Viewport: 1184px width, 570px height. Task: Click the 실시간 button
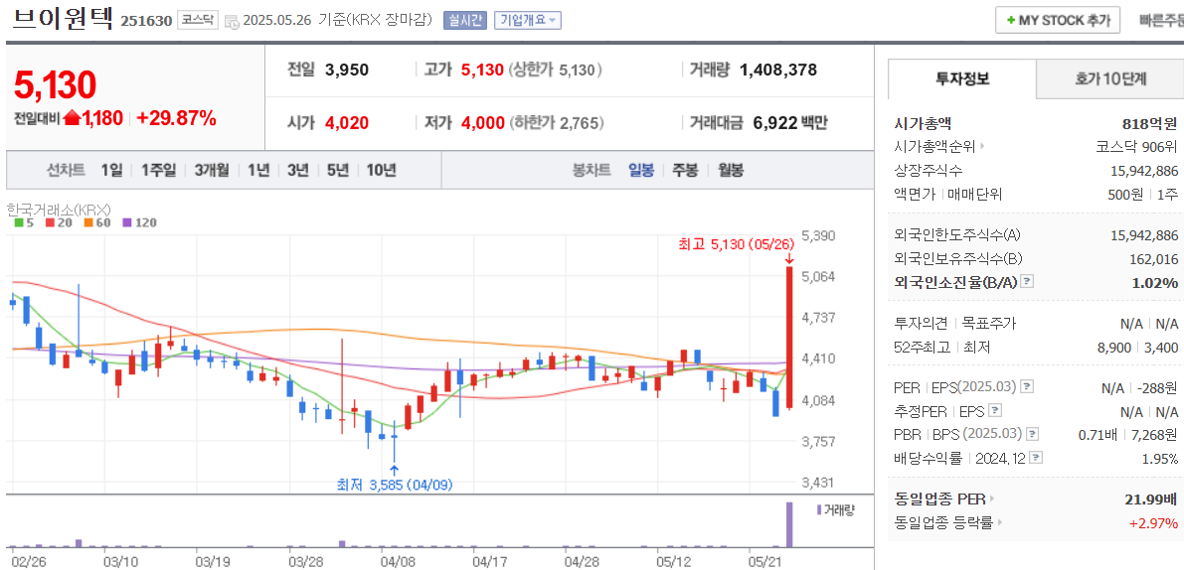(x=464, y=20)
